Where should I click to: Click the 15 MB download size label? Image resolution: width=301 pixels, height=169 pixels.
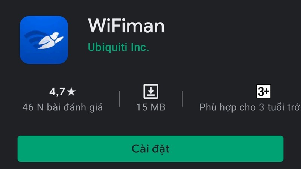pyautogui.click(x=151, y=107)
